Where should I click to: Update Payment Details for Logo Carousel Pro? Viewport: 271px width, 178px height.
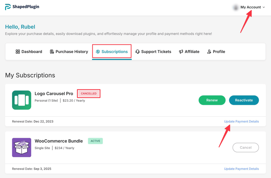pyautogui.click(x=241, y=122)
